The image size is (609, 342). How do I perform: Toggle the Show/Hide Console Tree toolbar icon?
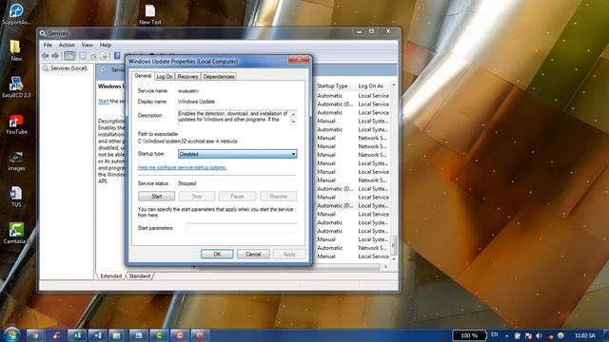69,56
